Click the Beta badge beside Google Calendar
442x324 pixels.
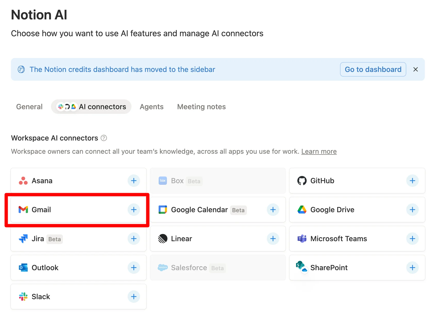tap(238, 210)
